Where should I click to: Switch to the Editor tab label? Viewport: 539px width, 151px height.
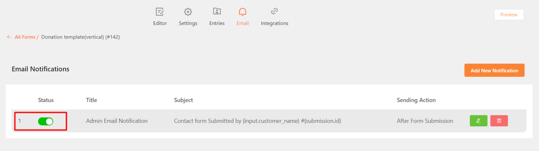pyautogui.click(x=160, y=23)
